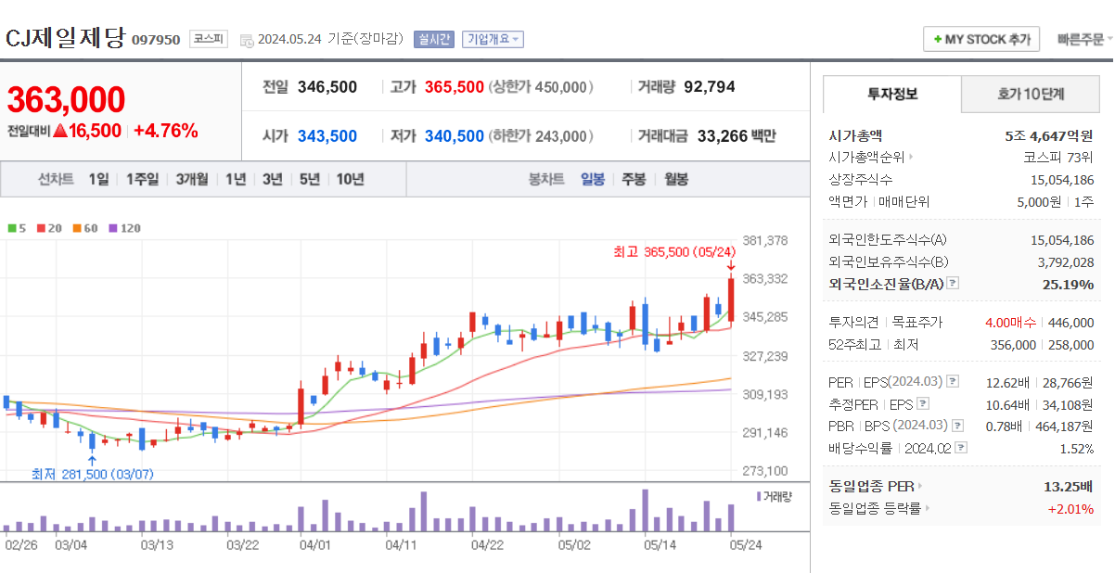Click help icon next to 배당수익률 2024.02
Screen dimensions: 1115x573
tap(961, 448)
